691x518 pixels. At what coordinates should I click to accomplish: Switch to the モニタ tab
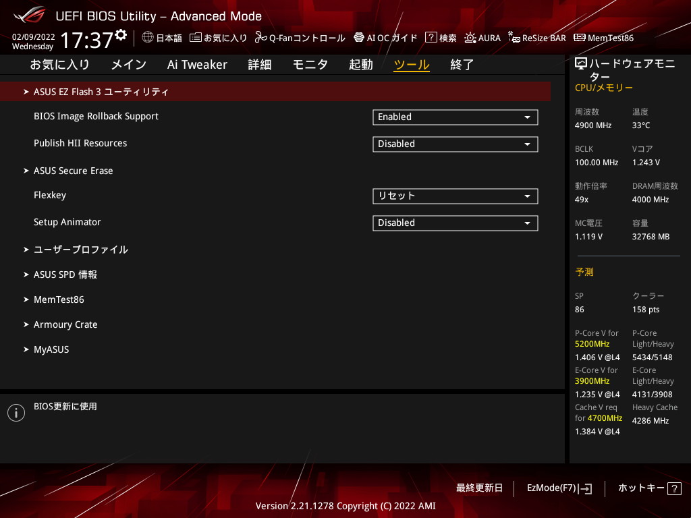click(310, 65)
